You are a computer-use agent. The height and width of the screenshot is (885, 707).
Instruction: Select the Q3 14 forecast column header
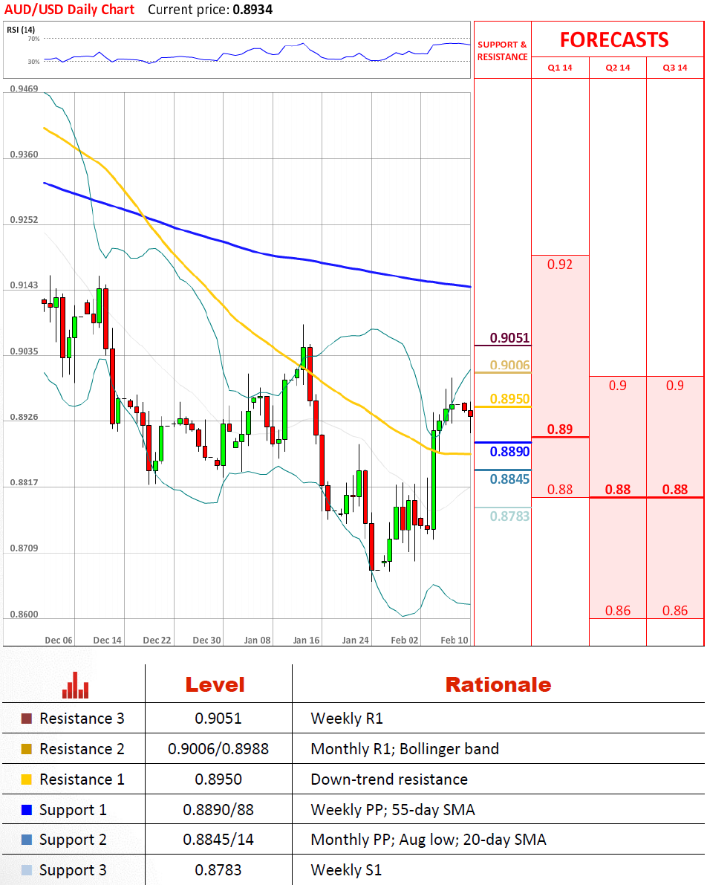click(675, 68)
